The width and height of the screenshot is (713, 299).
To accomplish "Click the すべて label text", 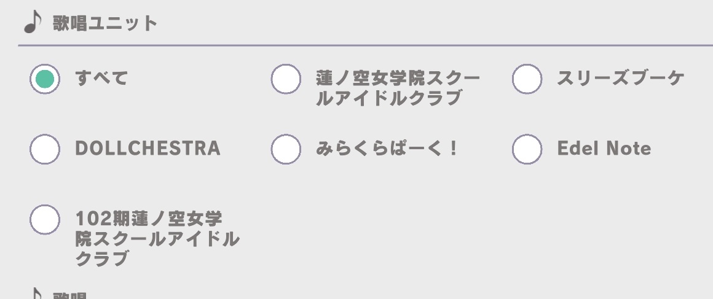I will 101,79.
